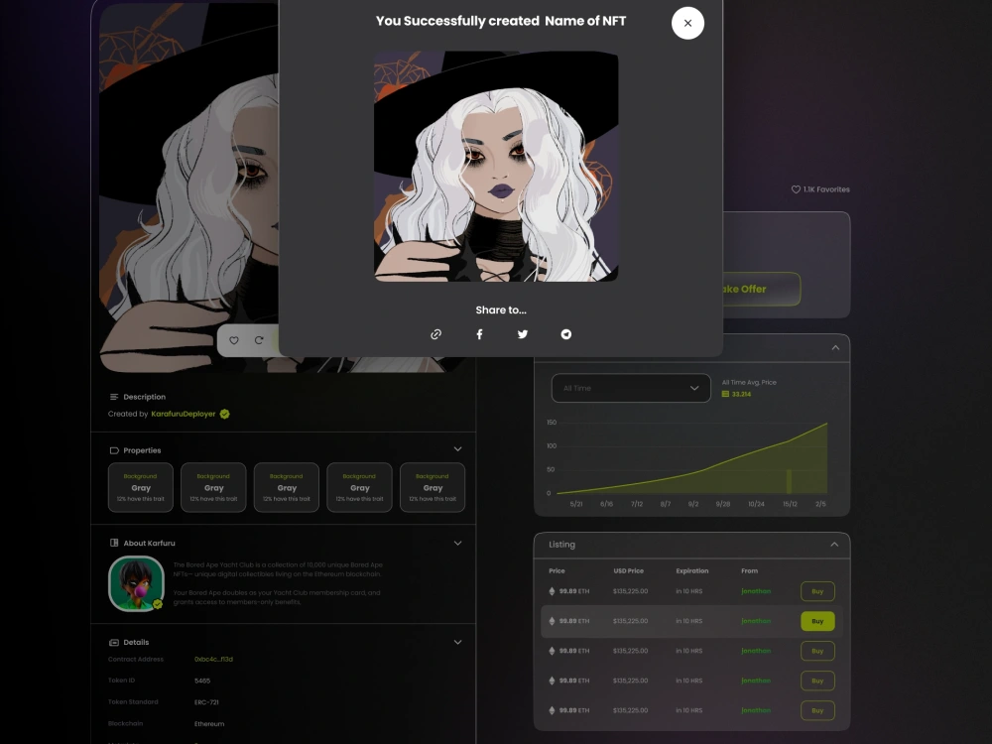Click stack icon beside 33,214 average price
The height and width of the screenshot is (744, 992).
coord(726,394)
